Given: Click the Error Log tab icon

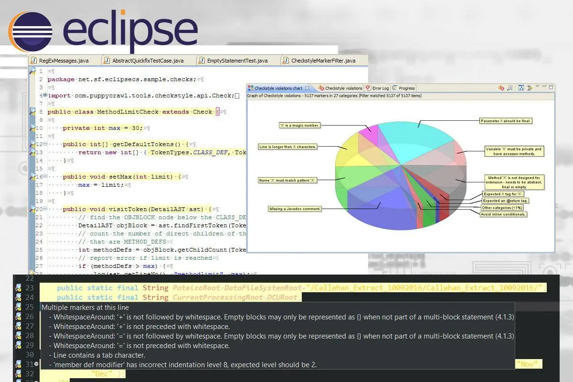Looking at the screenshot, I should 368,88.
